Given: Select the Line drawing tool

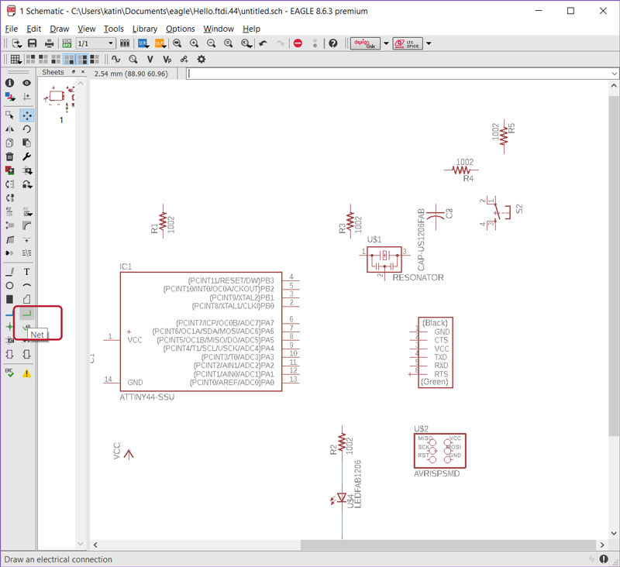Looking at the screenshot, I should [9, 271].
